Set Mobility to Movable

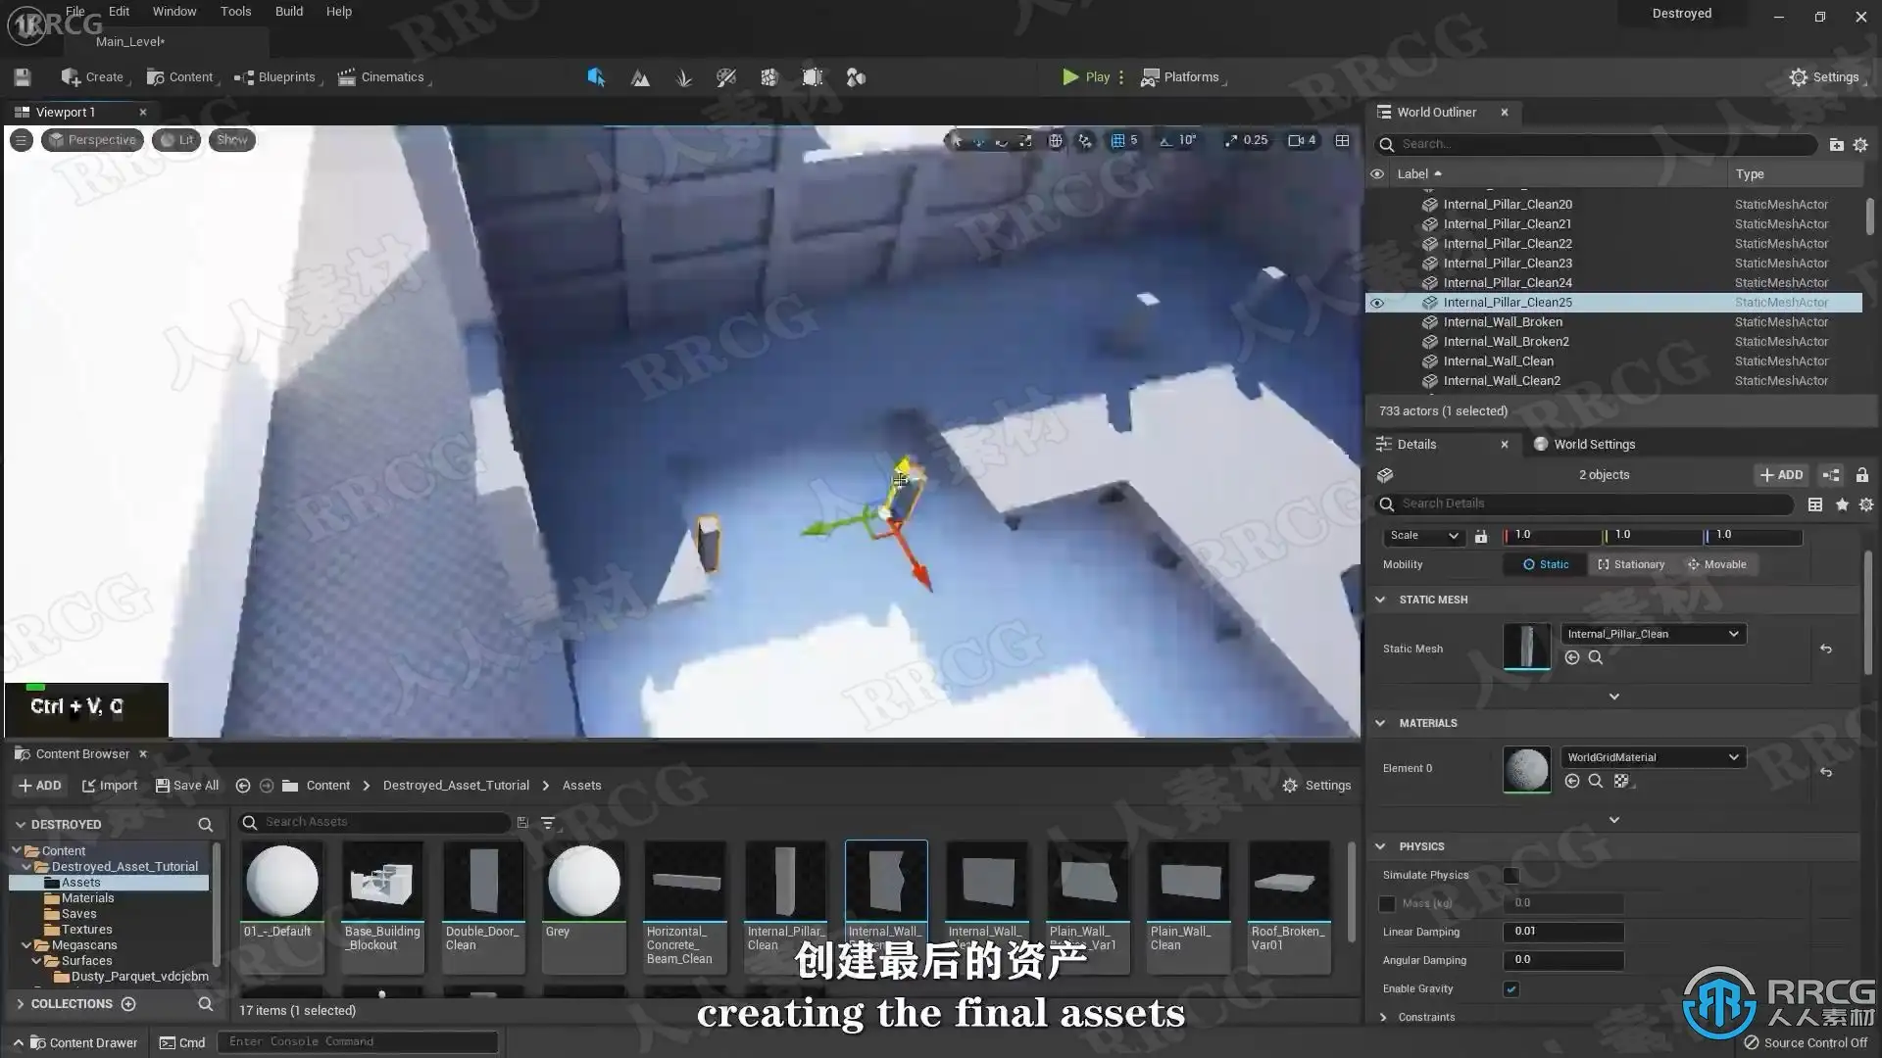(1716, 564)
